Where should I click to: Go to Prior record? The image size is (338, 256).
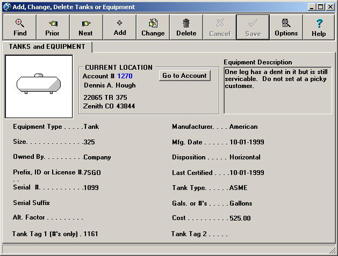pyautogui.click(x=53, y=27)
